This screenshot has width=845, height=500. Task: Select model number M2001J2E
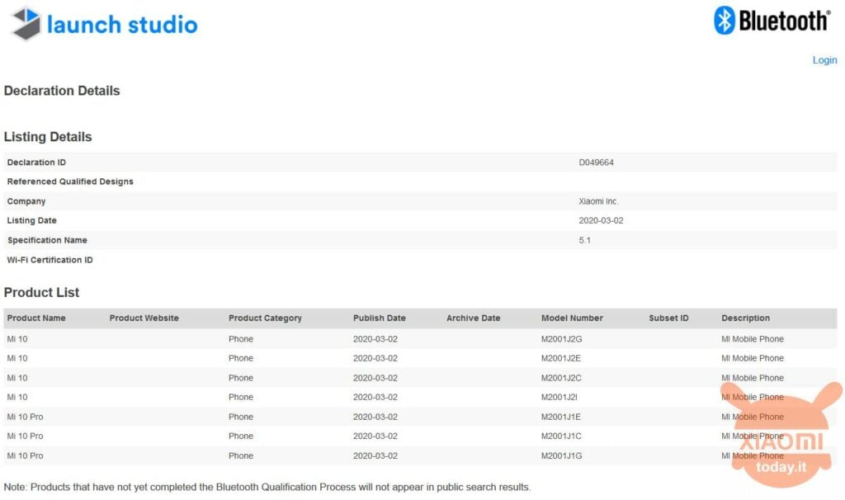[x=561, y=358]
